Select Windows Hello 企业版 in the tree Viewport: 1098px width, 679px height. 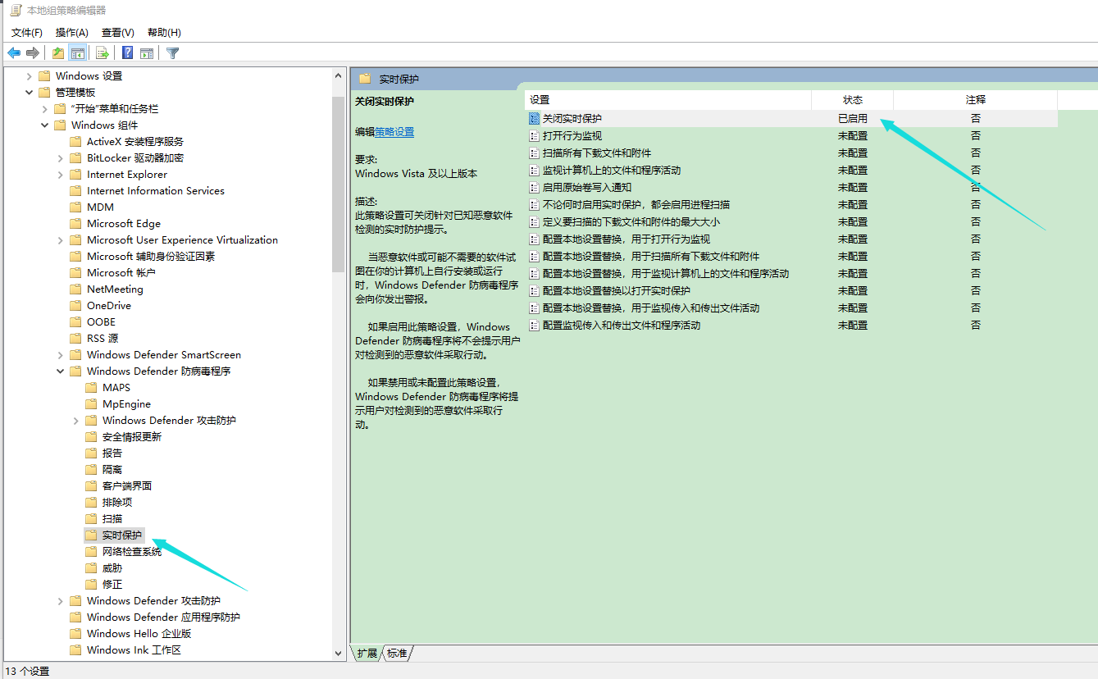[x=139, y=634]
